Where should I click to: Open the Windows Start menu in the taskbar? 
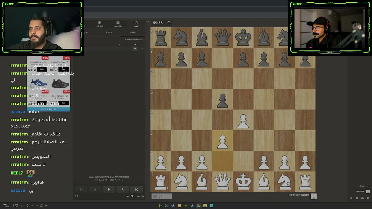pos(211,206)
